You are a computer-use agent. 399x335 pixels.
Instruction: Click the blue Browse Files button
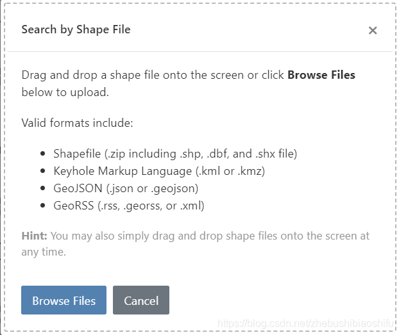64,300
